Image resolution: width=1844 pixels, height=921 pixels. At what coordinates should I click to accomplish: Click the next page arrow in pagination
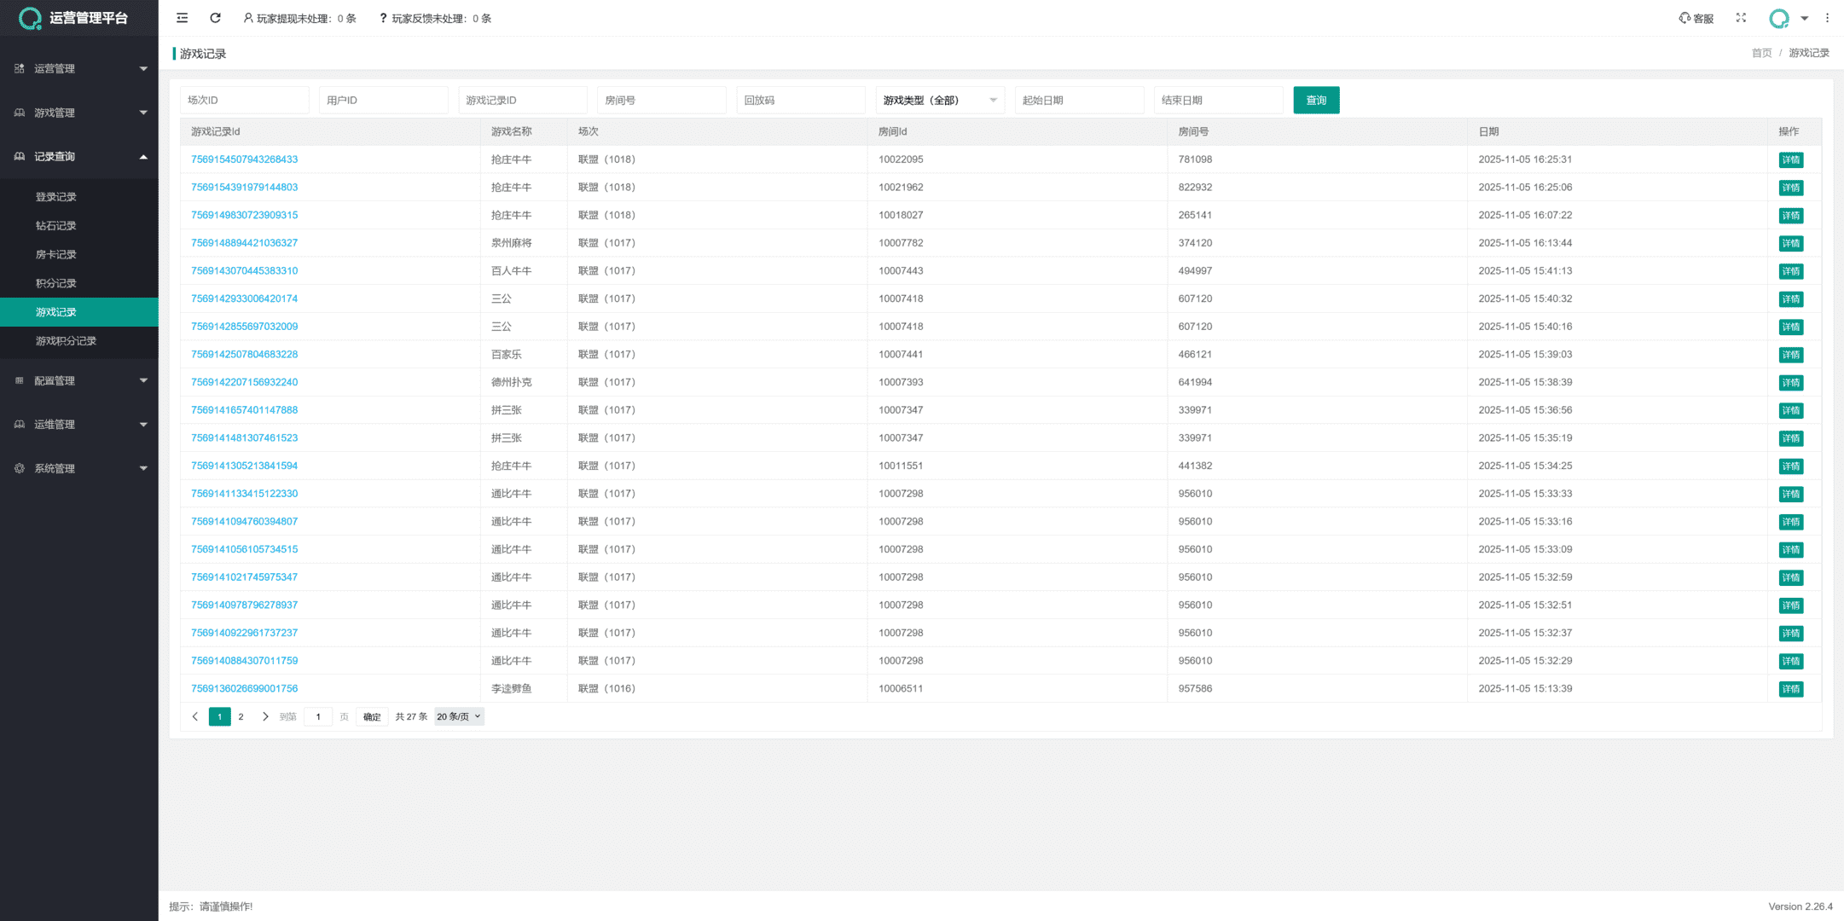(x=265, y=716)
